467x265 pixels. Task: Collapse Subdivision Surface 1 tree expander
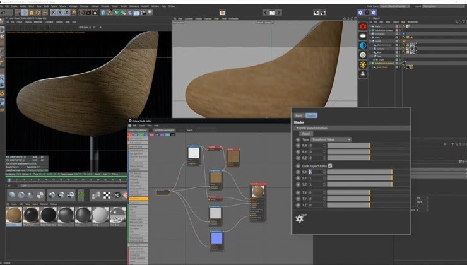coord(371,64)
